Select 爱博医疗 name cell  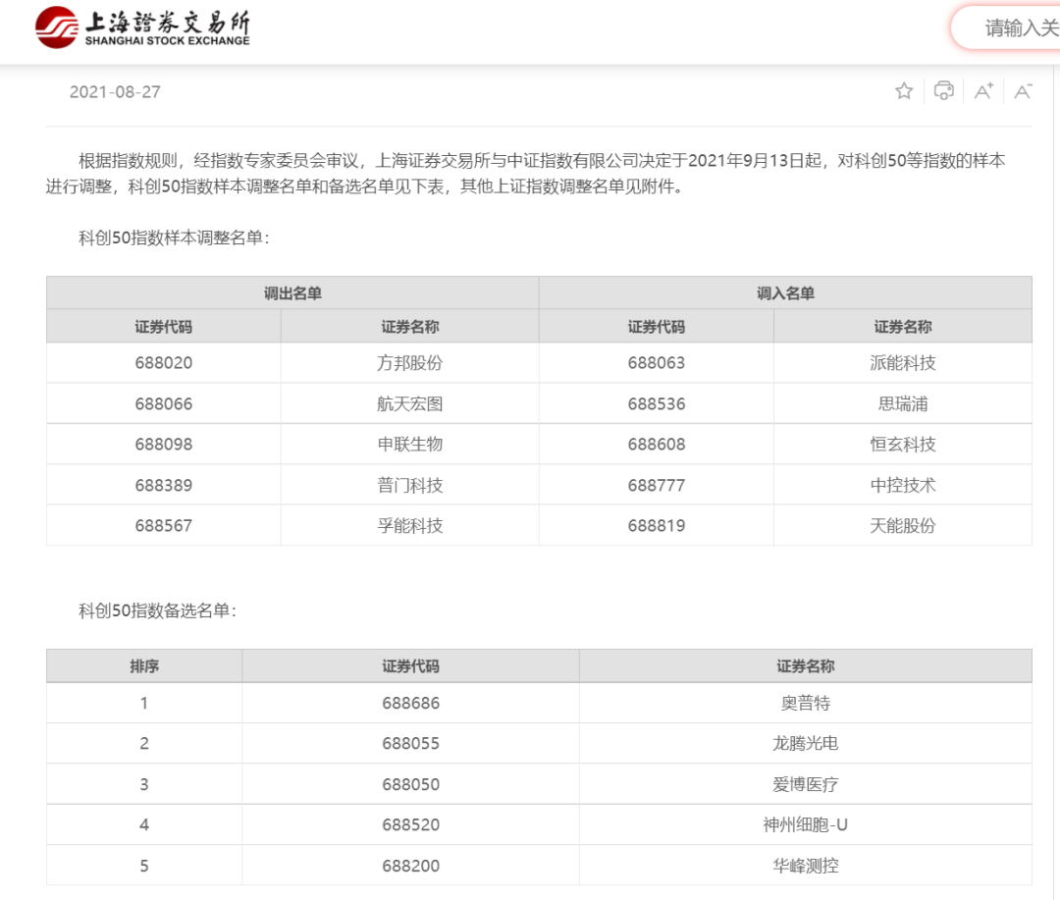[805, 784]
